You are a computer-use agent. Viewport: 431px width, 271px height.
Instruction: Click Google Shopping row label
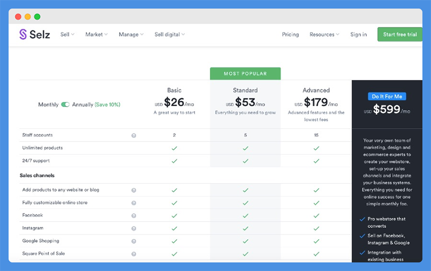click(41, 241)
